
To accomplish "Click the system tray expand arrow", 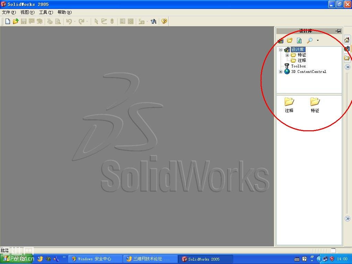I will [319, 259].
